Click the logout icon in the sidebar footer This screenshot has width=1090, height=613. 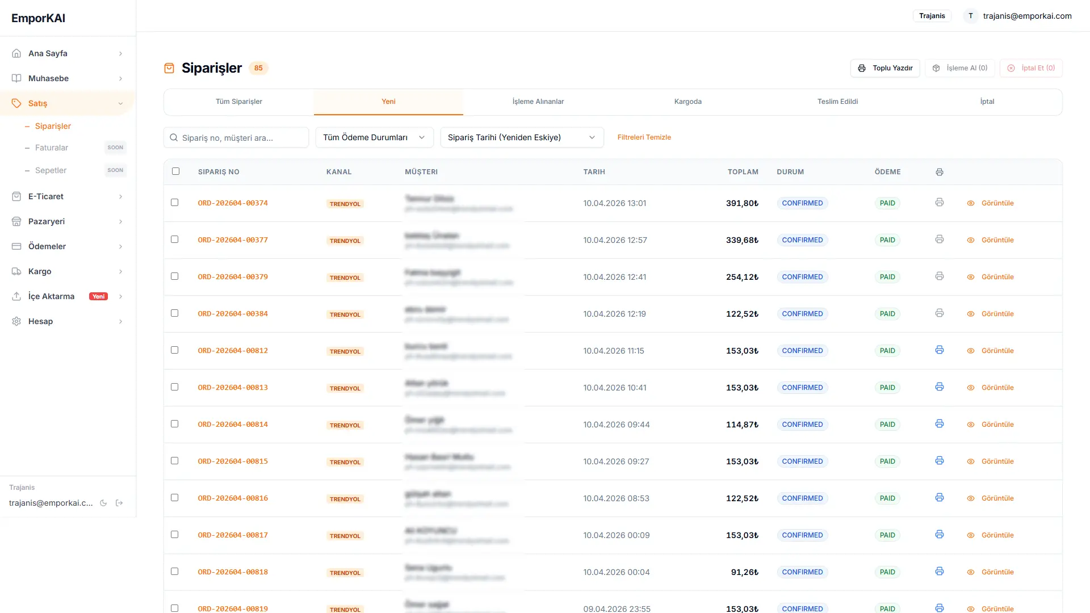119,503
